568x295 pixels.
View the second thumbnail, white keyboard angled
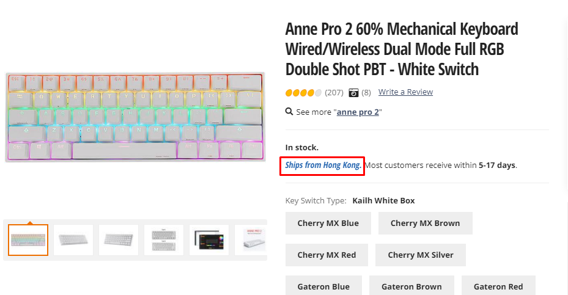pyautogui.click(x=73, y=240)
